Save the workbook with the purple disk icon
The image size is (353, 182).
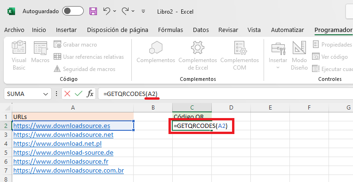coord(93,11)
